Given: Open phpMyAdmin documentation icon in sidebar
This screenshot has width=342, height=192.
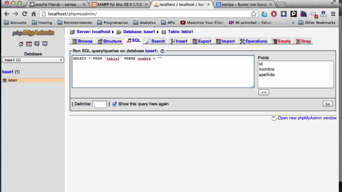Looking at the screenshot, I should click(x=37, y=44).
